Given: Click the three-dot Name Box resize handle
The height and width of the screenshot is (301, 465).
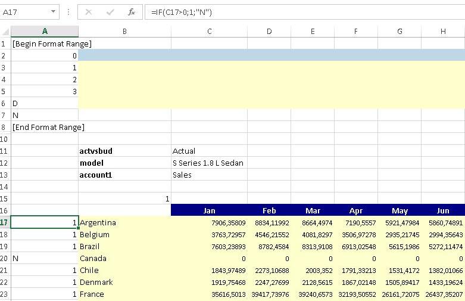Looking at the screenshot, I should click(x=68, y=12).
